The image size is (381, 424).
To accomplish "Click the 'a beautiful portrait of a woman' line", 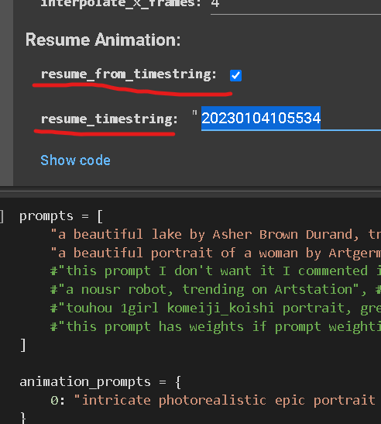I will click(x=215, y=253).
